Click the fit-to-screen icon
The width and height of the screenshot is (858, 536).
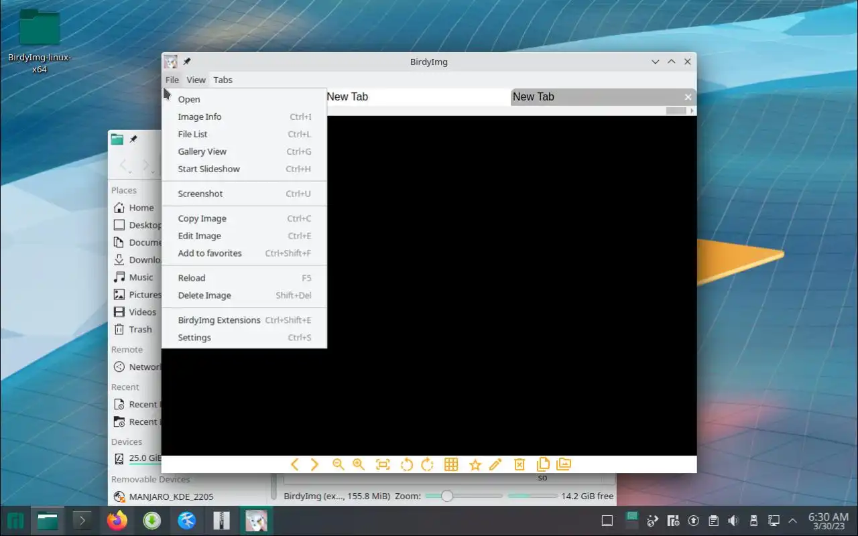(383, 464)
